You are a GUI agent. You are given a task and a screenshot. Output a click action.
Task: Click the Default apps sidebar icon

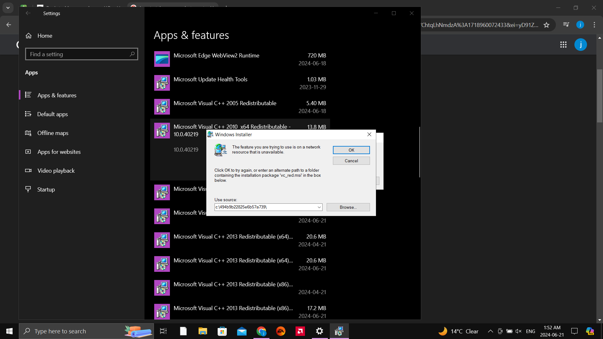pos(28,114)
